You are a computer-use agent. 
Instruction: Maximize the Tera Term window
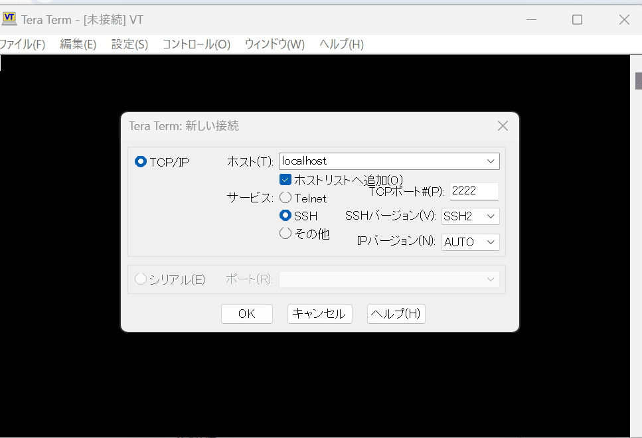(577, 20)
